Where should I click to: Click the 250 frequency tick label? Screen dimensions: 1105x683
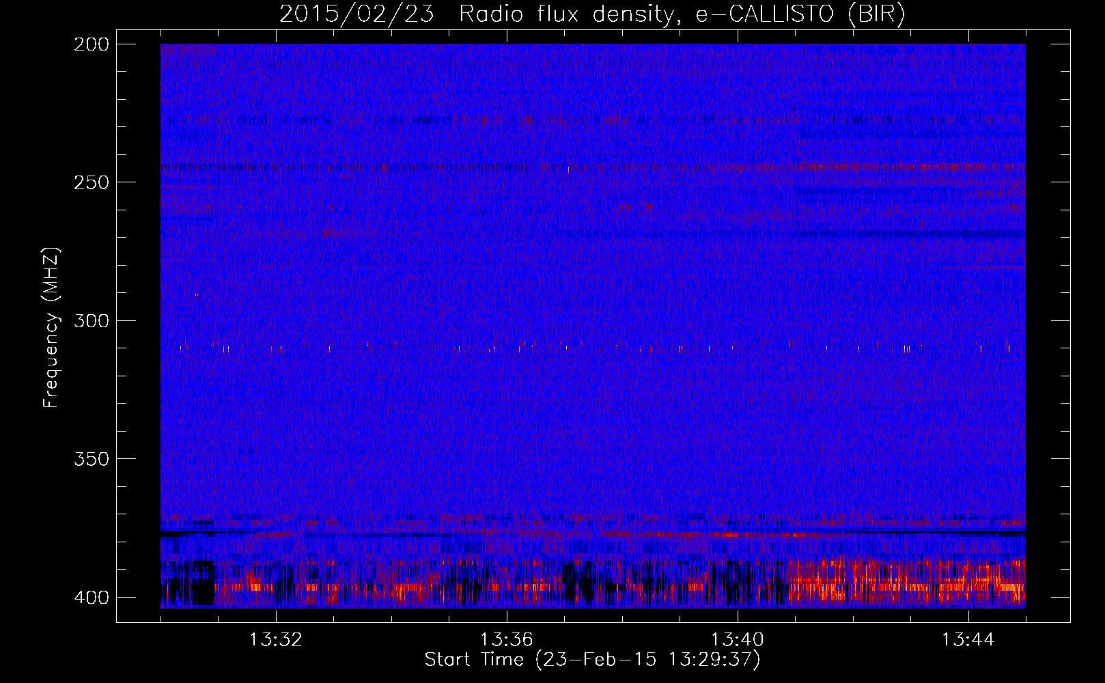pos(91,182)
